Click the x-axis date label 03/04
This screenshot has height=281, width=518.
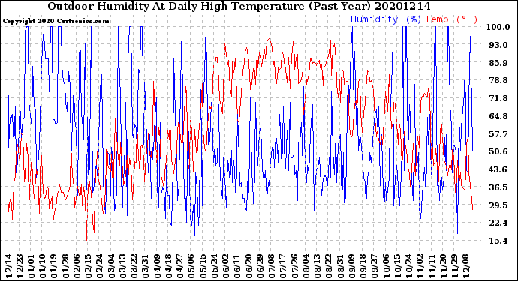pyautogui.click(x=110, y=266)
